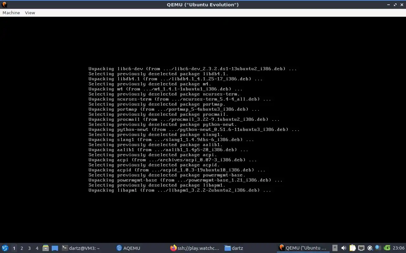Switch to workspace 3
Image resolution: width=406 pixels, height=253 pixels.
tap(29, 248)
